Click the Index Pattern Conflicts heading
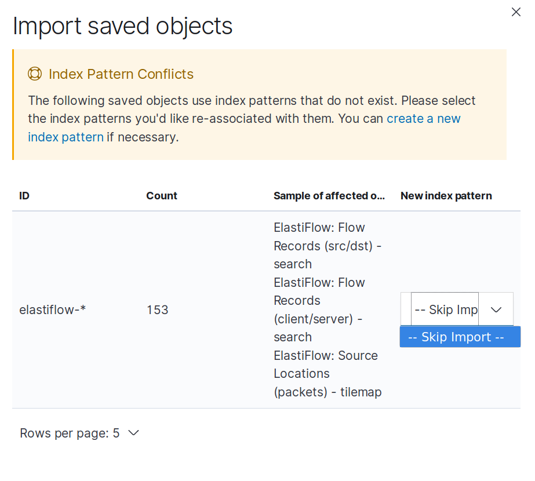535x481 pixels. 121,74
